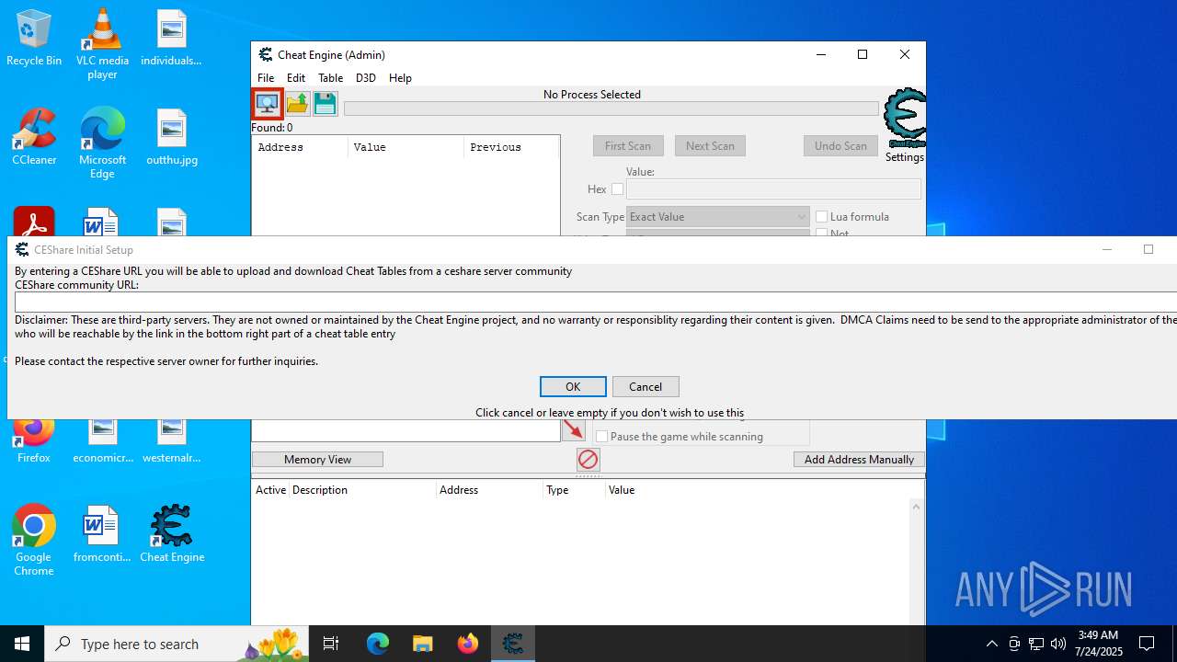This screenshot has width=1177, height=662.
Task: Open Firefox desktop shortcut
Action: pos(34,443)
